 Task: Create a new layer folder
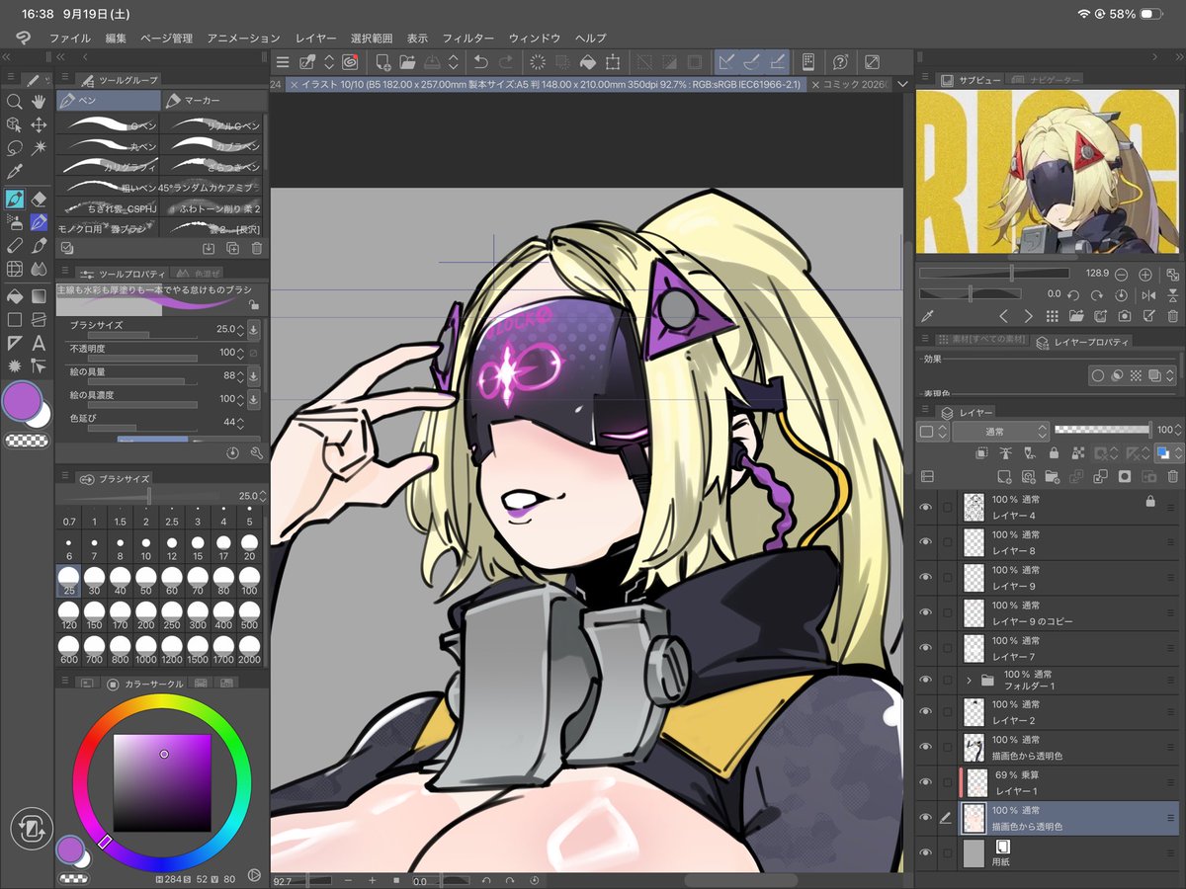[x=1053, y=476]
